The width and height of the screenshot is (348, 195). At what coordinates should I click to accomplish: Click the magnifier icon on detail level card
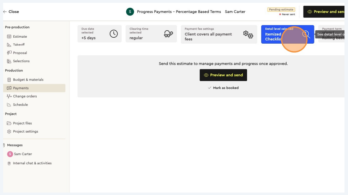[306, 34]
